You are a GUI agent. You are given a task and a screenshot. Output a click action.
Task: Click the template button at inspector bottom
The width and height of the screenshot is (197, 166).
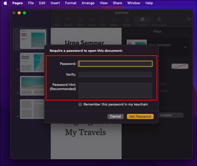coord(171,115)
